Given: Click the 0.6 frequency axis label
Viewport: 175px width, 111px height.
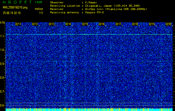Looking at the screenshot, I should (x=2, y=105).
